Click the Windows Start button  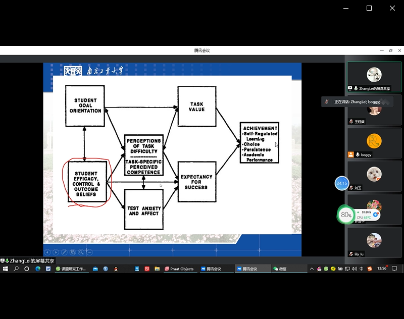[x=6, y=269]
